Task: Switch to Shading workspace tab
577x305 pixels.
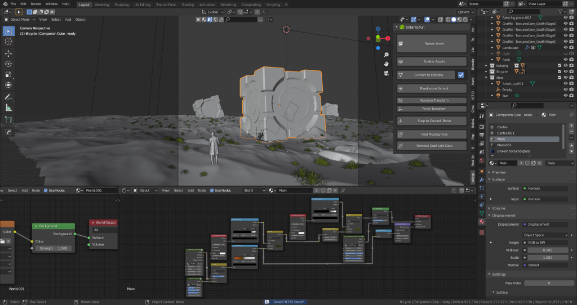Action: (x=188, y=5)
